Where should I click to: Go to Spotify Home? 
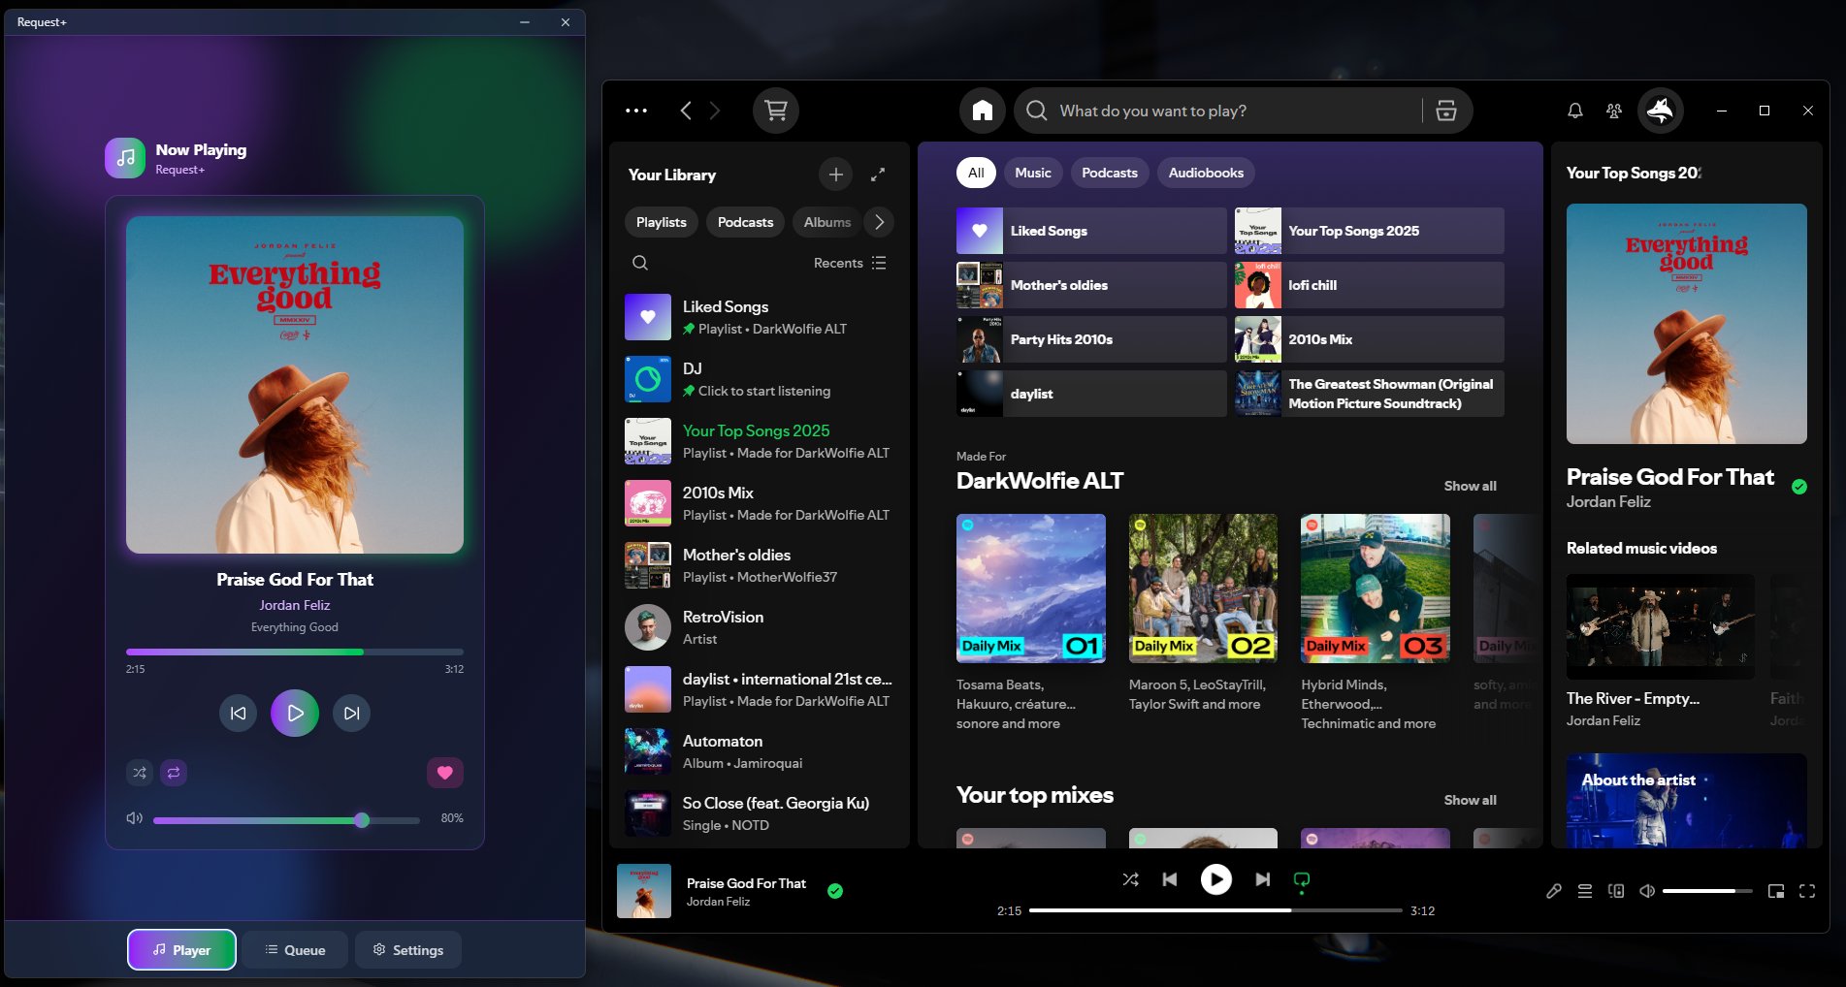pos(983,111)
